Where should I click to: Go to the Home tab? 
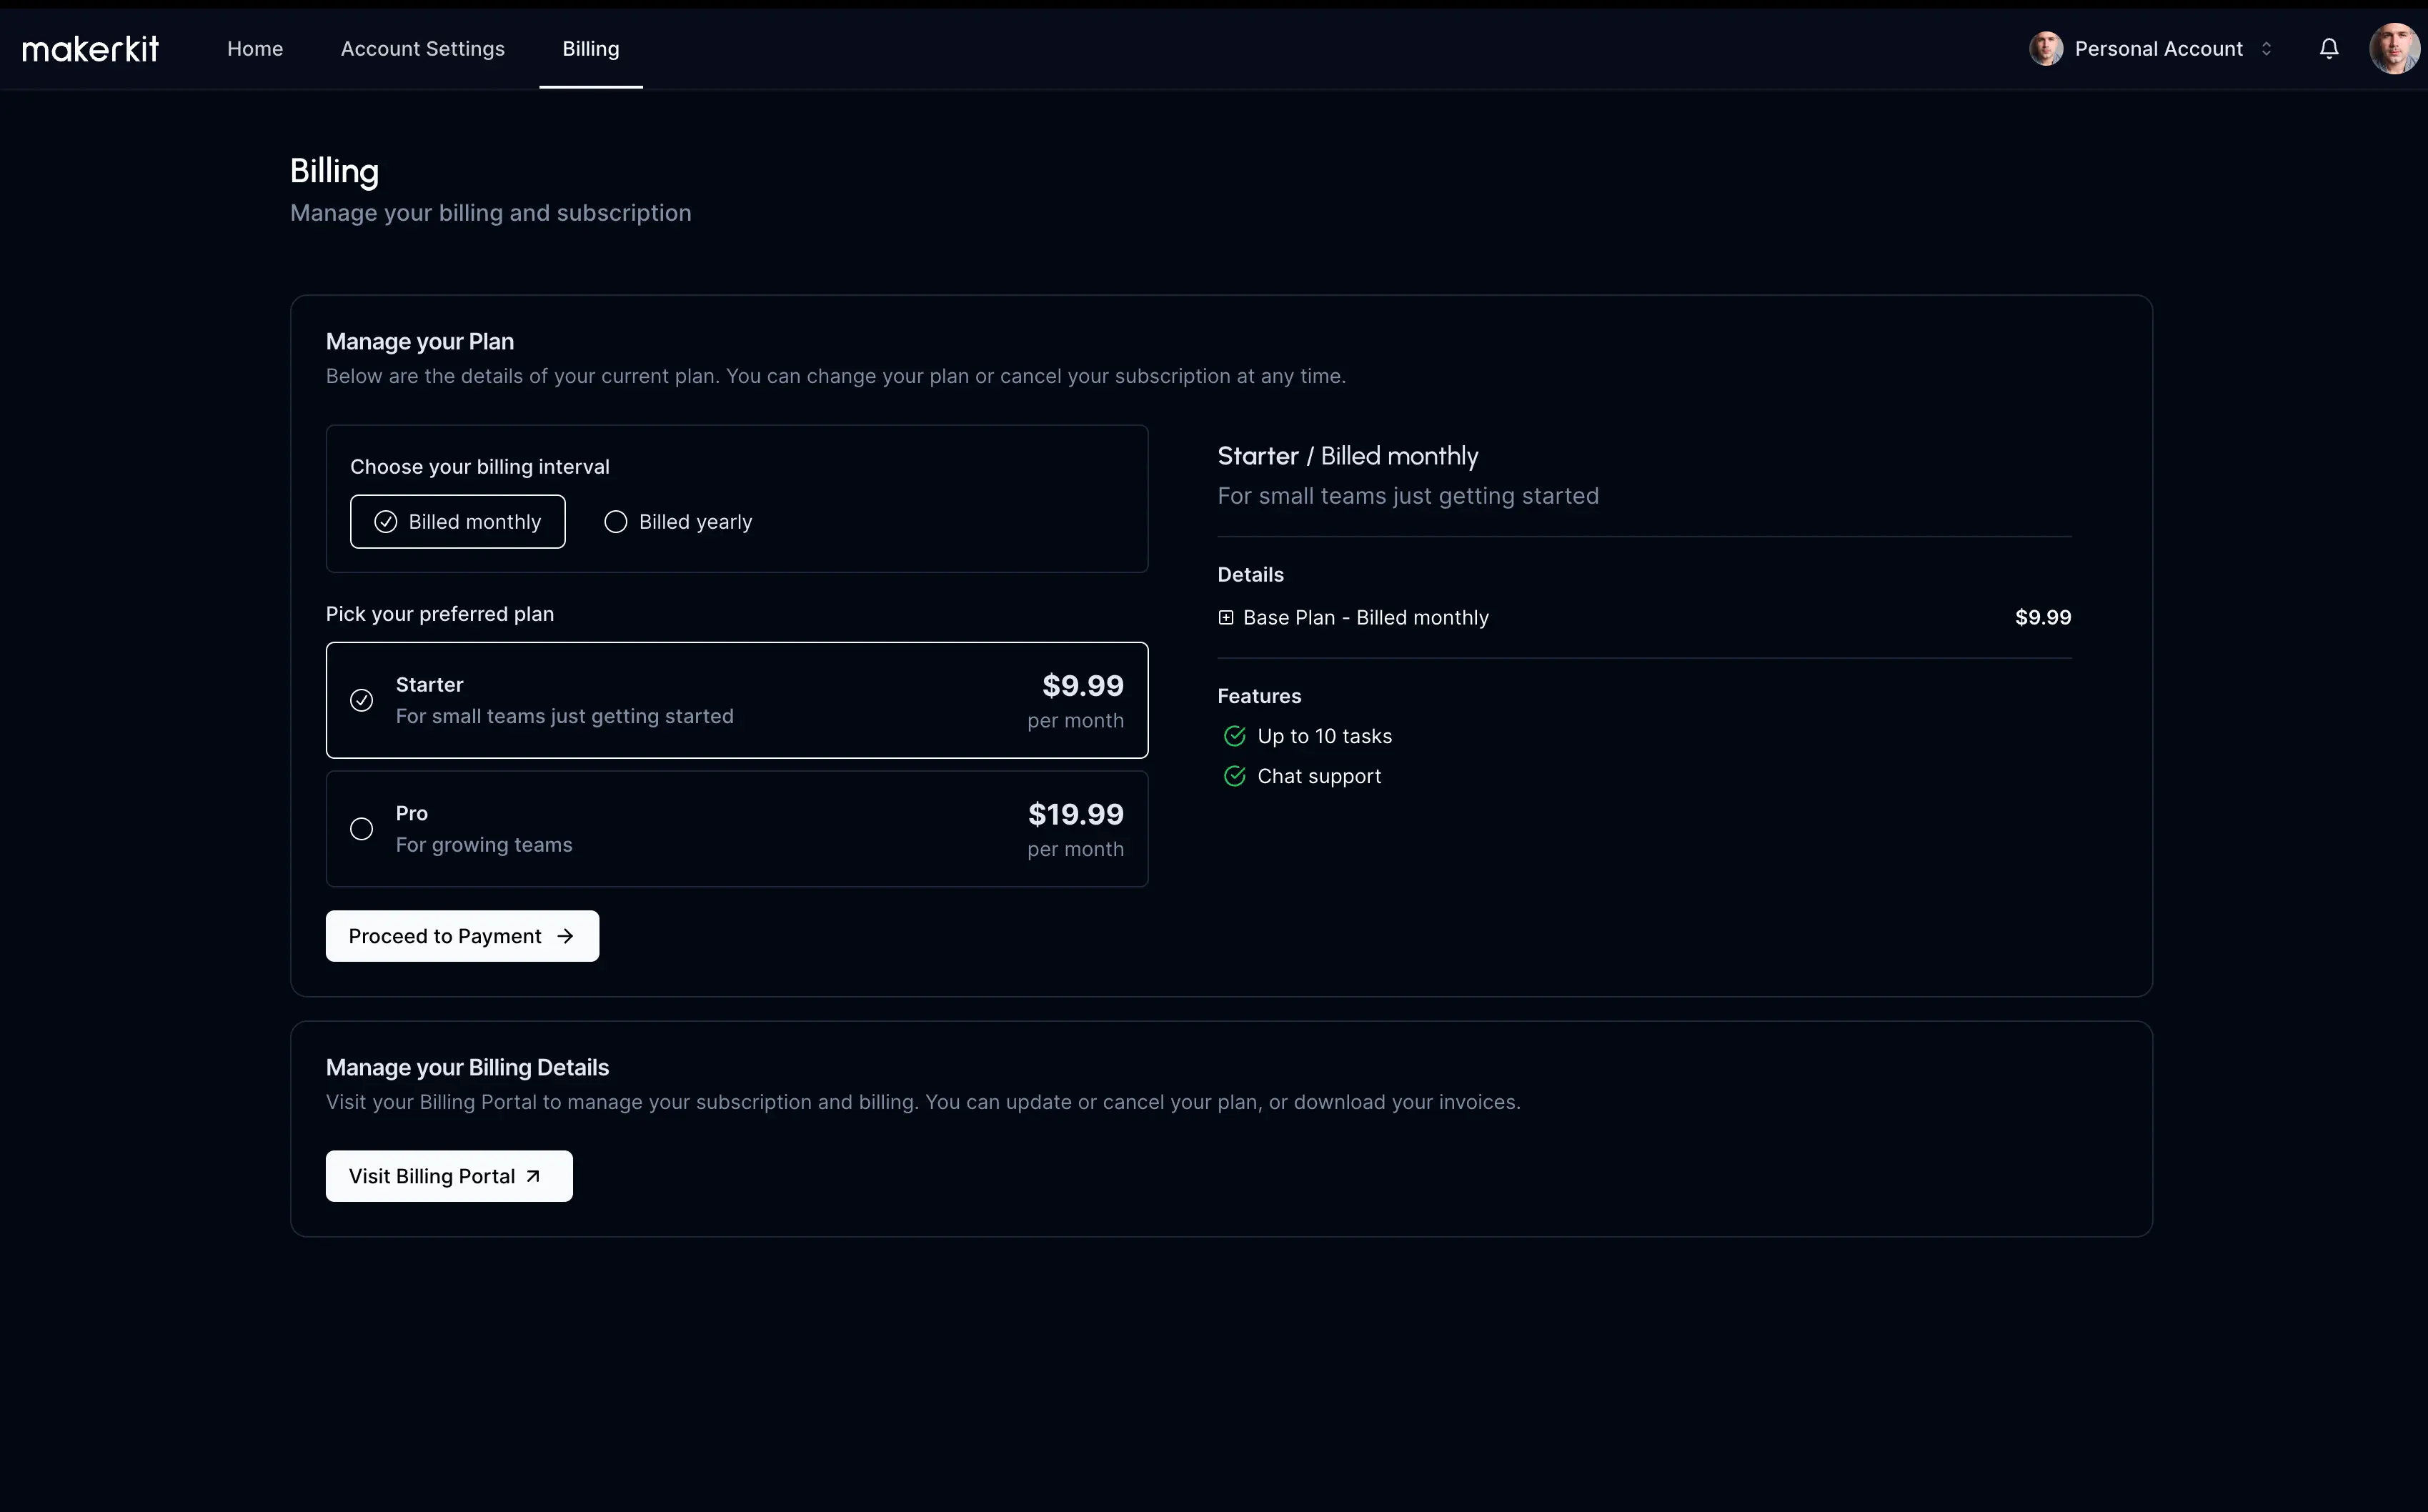click(255, 48)
